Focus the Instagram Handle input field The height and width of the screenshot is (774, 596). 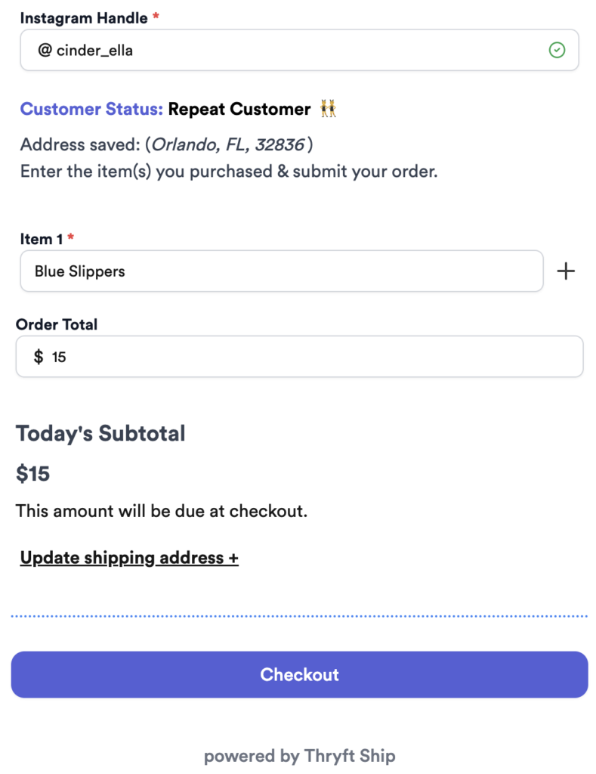[x=299, y=50]
